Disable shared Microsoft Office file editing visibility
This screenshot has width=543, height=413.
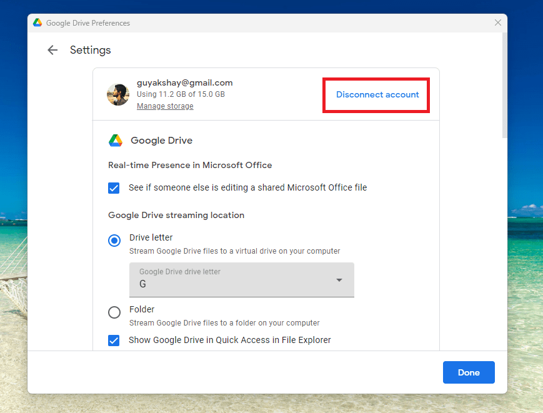pos(114,187)
